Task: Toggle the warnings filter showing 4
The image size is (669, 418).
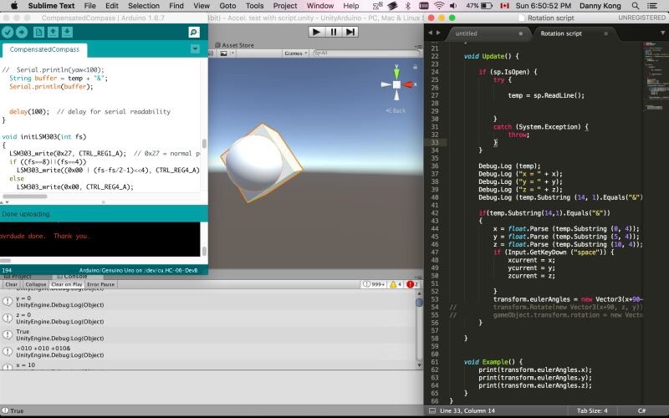Action: click(x=396, y=284)
